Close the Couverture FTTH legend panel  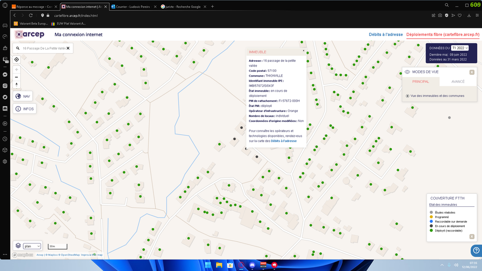pyautogui.click(x=472, y=237)
